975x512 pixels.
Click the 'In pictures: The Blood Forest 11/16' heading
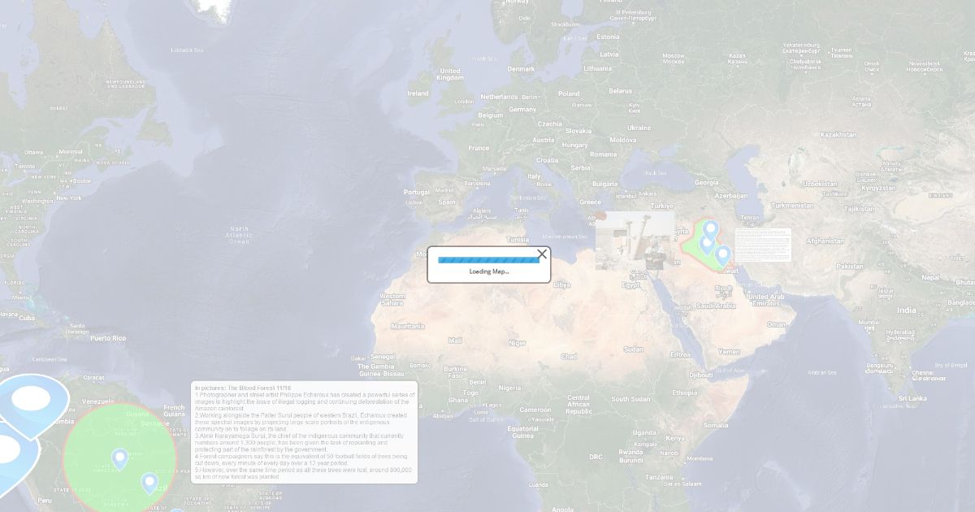[243, 388]
